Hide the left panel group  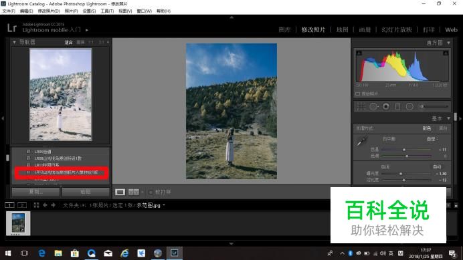point(3,118)
